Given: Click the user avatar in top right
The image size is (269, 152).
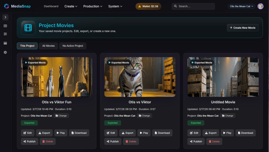Looking at the screenshot, I should click(260, 6).
